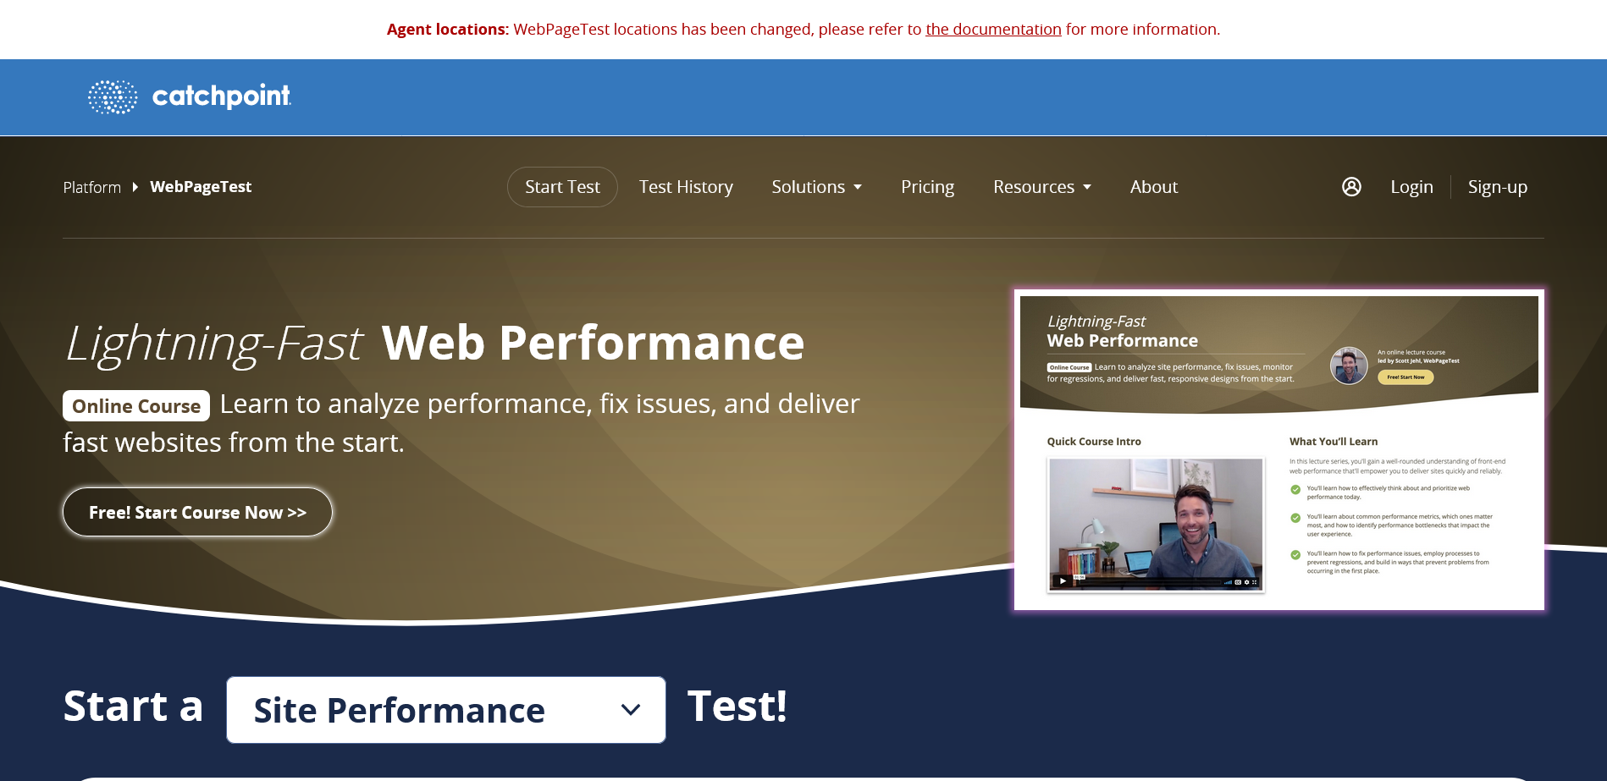Go to the Pricing page
Screen dimensions: 1607x781
coord(927,187)
